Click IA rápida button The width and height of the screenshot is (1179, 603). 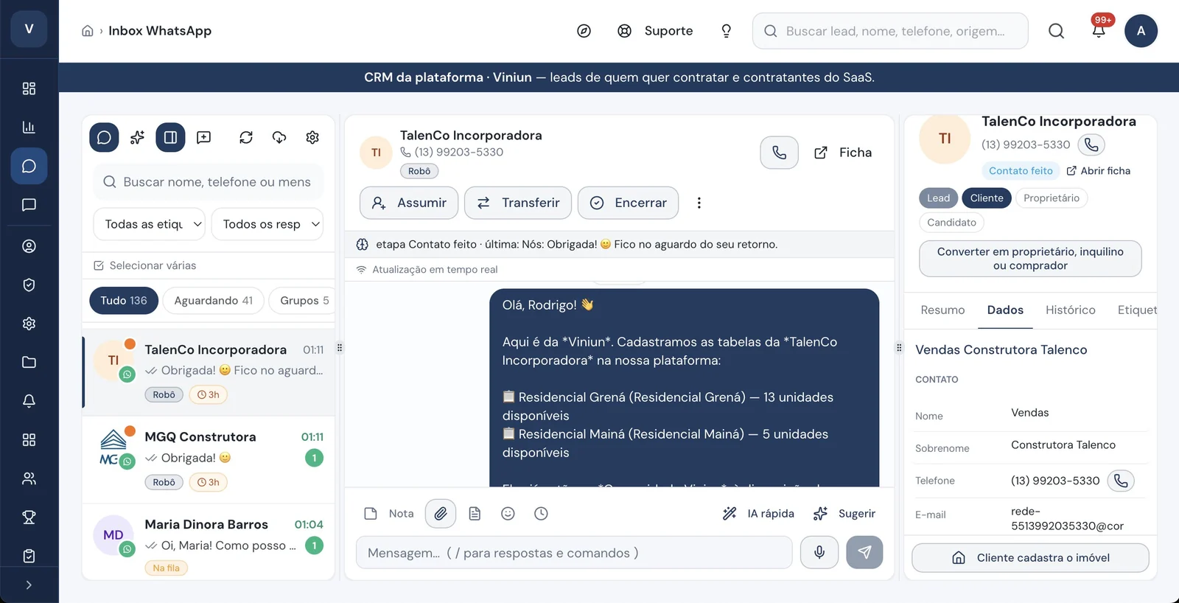pyautogui.click(x=758, y=514)
